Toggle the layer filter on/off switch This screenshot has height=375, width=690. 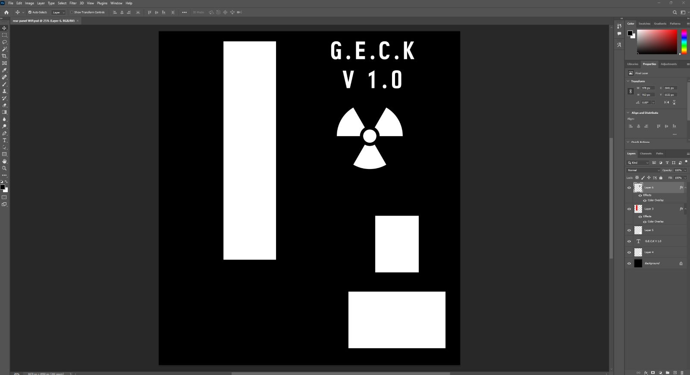coord(686,162)
